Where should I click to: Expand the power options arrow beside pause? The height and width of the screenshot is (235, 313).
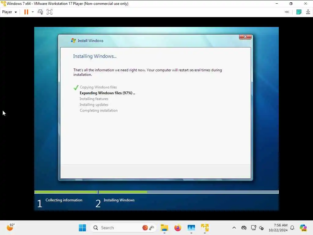click(x=33, y=12)
